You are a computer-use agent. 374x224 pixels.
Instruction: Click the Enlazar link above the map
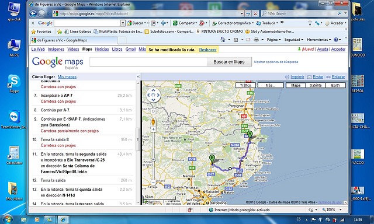pos(338,76)
